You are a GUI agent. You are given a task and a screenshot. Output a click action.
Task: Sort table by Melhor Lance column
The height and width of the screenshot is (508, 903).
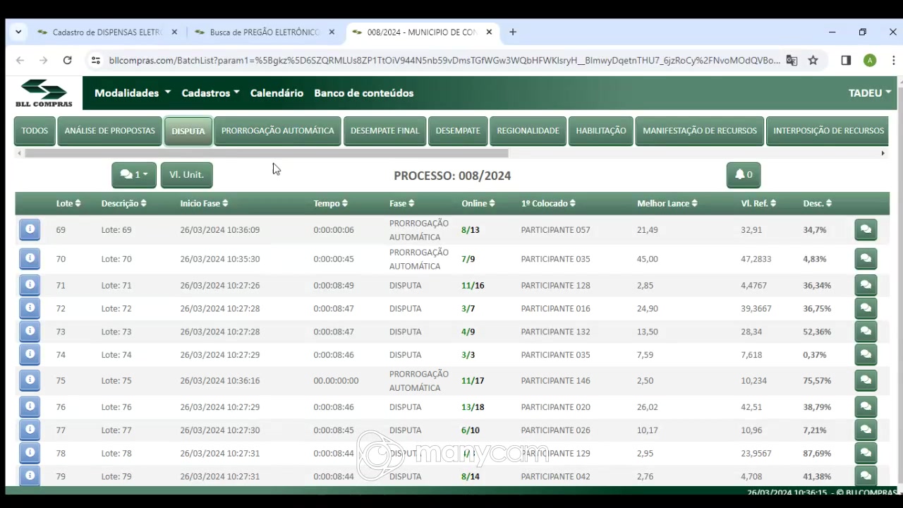pos(667,203)
